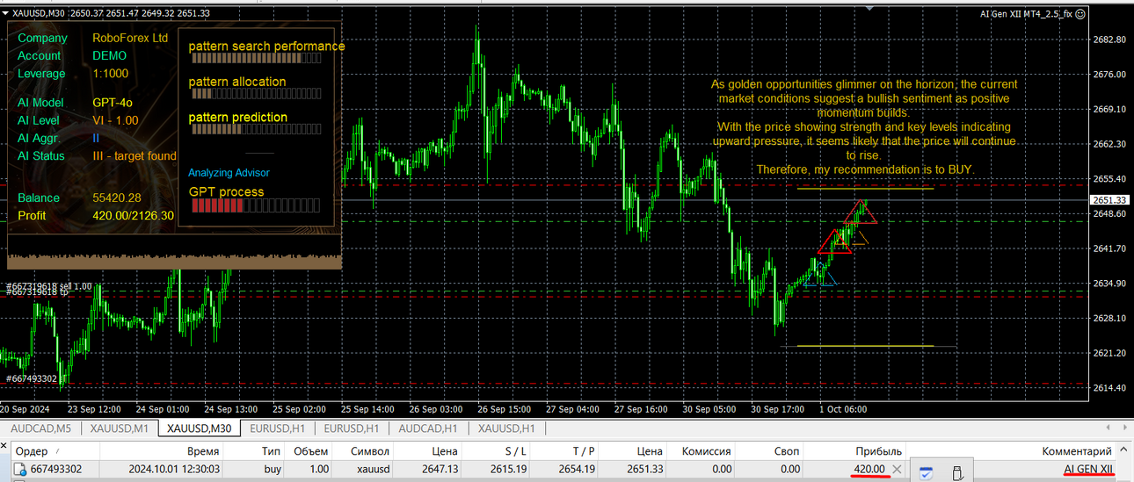Open the AUDCAD,H1 chart tab
This screenshot has width=1134, height=482.
point(428,428)
